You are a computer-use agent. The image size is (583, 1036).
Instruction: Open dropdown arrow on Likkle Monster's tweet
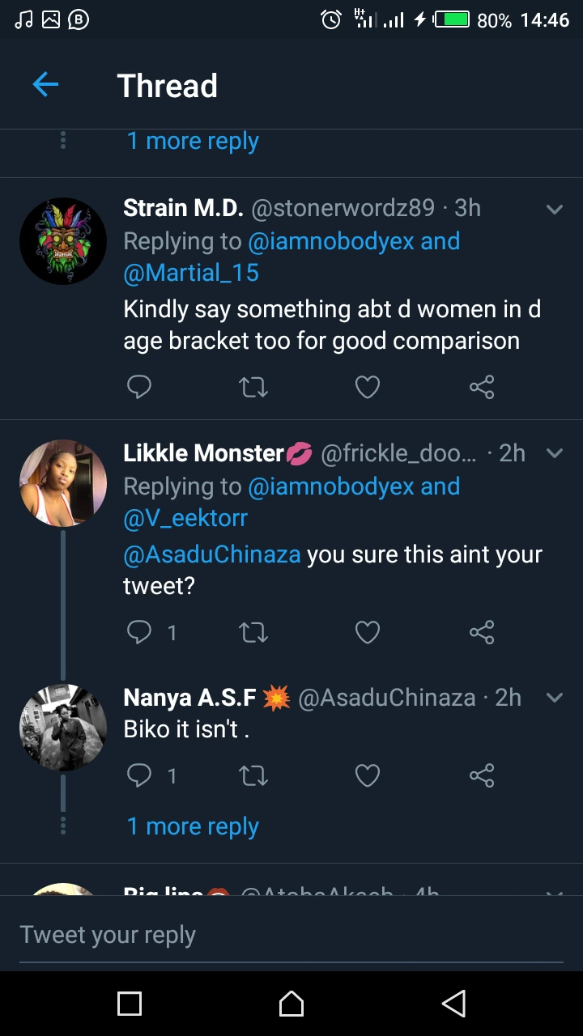[555, 453]
